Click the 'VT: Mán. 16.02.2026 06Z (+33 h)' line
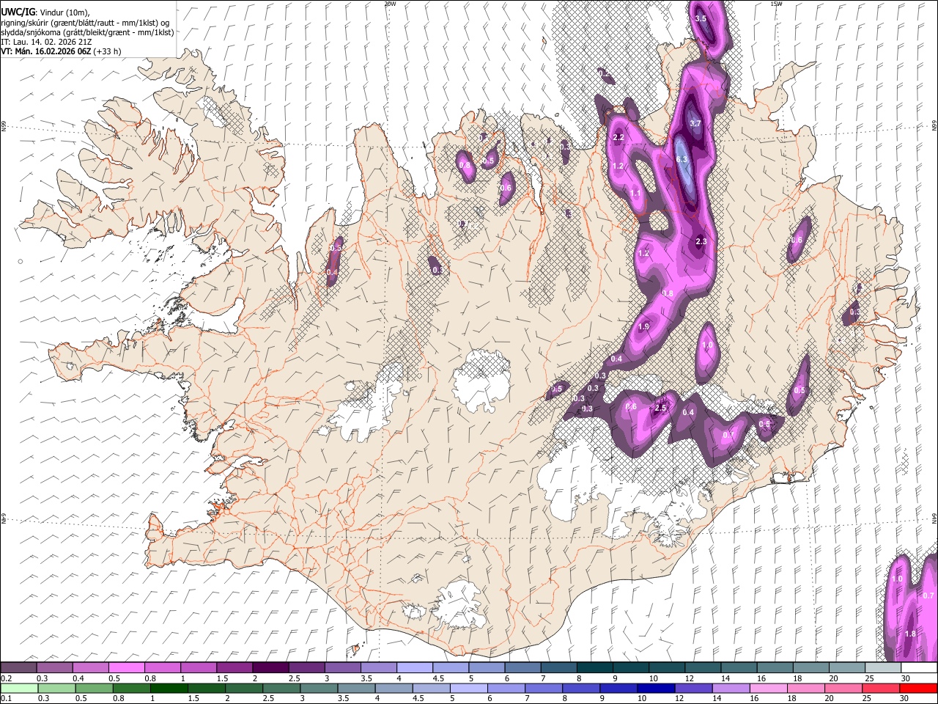Screen dimensions: 938x704 (x=61, y=51)
